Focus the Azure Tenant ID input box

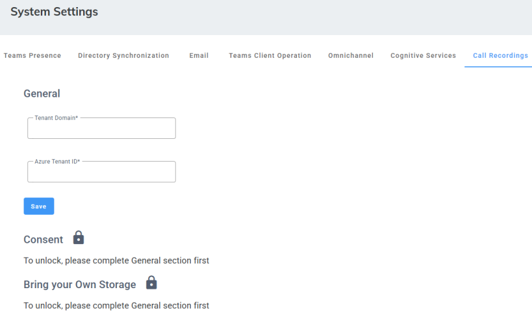point(101,173)
